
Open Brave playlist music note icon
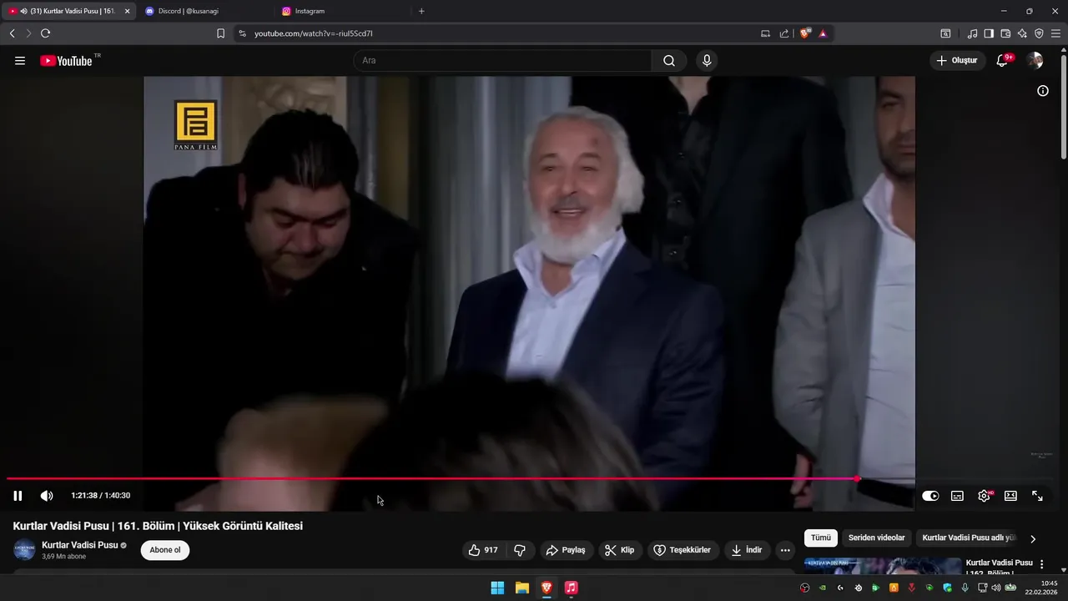(972, 33)
